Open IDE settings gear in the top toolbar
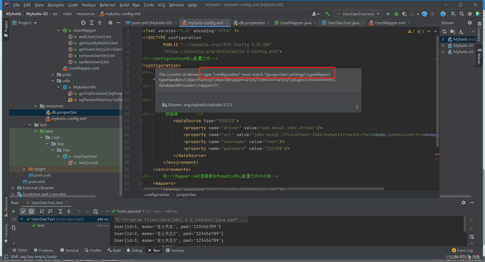 click(470, 14)
